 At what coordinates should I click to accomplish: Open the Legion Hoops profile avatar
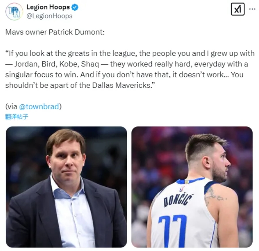tap(14, 12)
